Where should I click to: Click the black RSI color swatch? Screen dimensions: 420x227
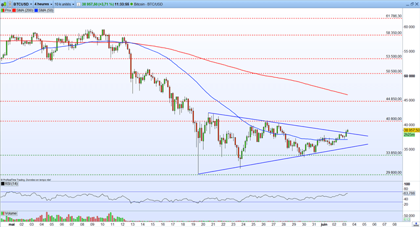[2, 184]
